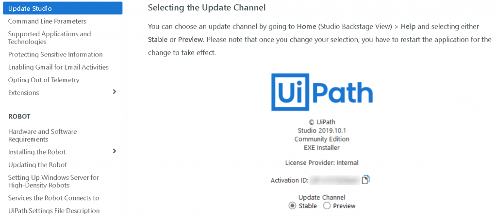
Task: Go to Supported Applications and Technologies
Action: click(50, 38)
